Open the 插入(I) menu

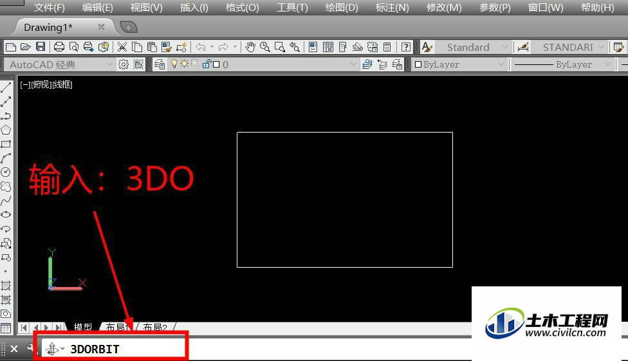tap(194, 7)
